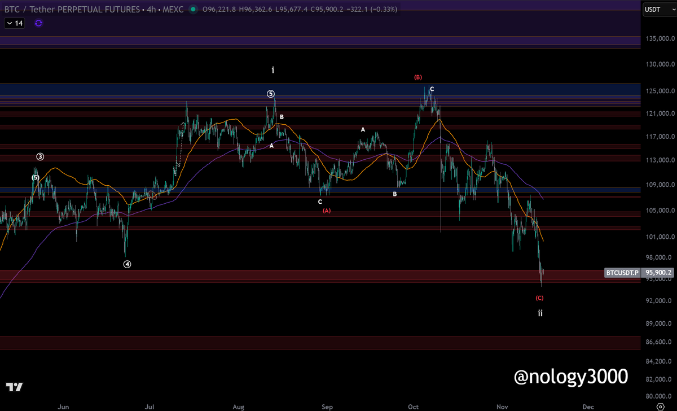Click the ii wave label near the bottom right

coord(540,313)
